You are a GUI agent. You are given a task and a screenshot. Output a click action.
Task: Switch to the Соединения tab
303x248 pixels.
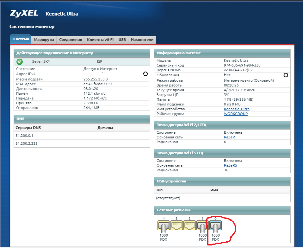click(x=71, y=40)
